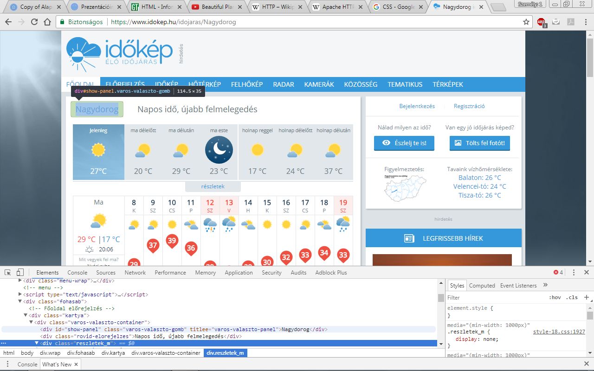Click the 39 degree marker on day 10
Viewport: 594px width, 371px height.
click(172, 241)
